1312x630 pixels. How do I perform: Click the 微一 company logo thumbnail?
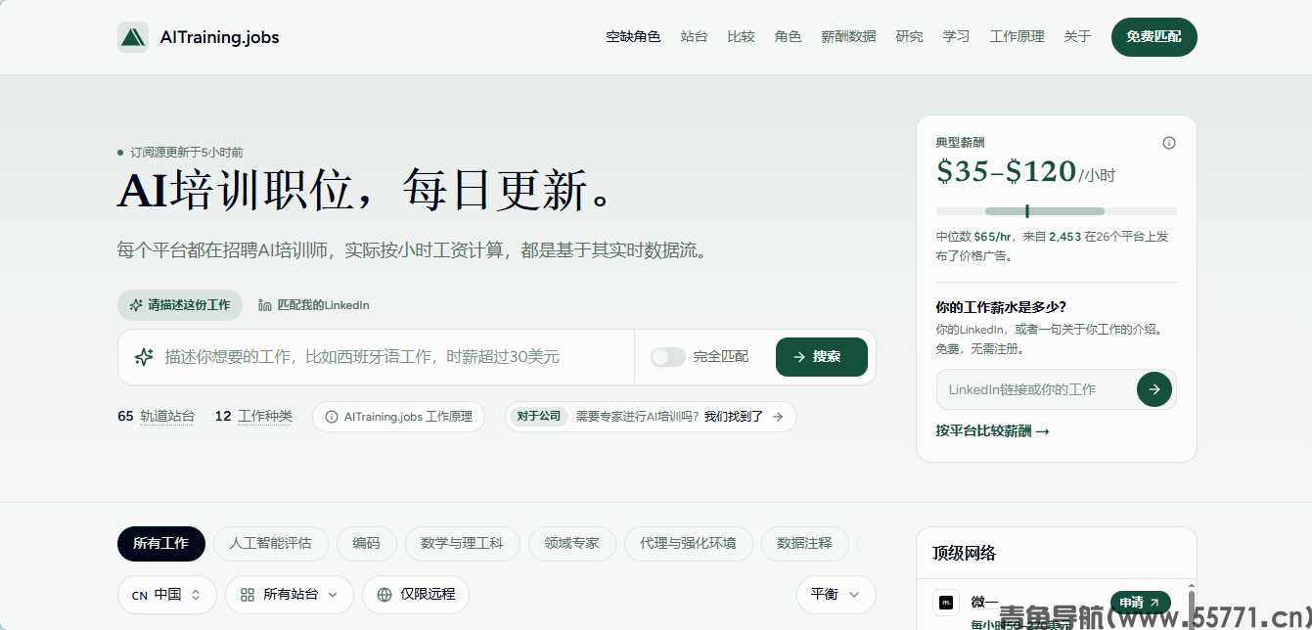[x=947, y=603]
